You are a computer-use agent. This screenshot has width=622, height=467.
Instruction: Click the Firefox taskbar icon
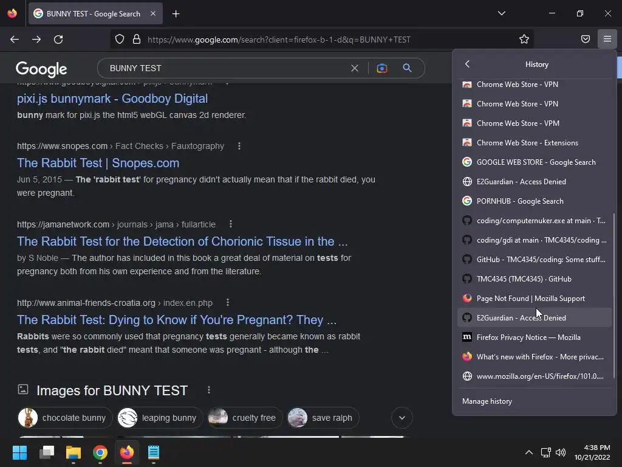[x=127, y=452]
